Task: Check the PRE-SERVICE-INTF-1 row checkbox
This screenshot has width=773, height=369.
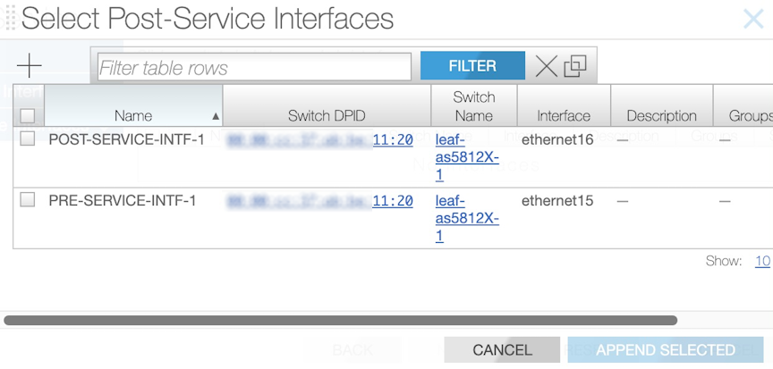Action: (x=28, y=199)
